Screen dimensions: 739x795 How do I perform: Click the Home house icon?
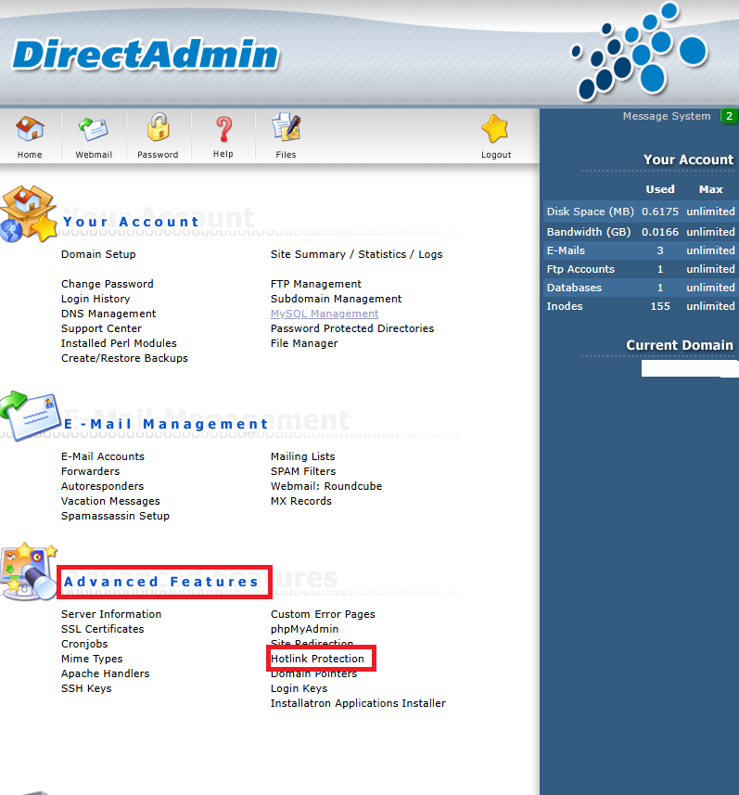tap(30, 129)
